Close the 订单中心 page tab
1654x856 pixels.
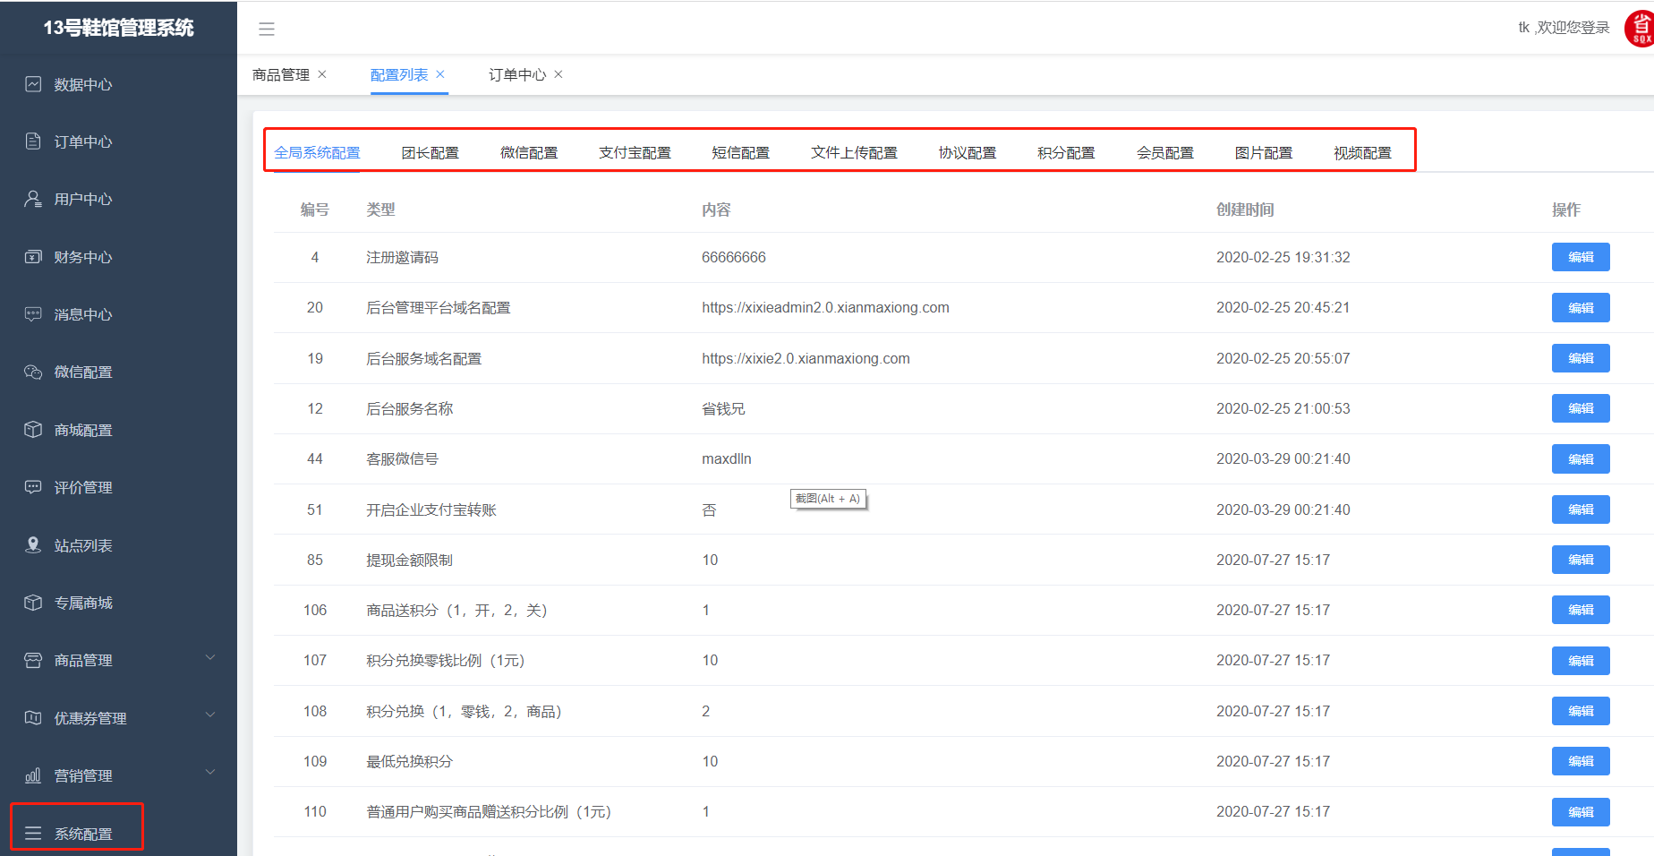[x=558, y=74]
